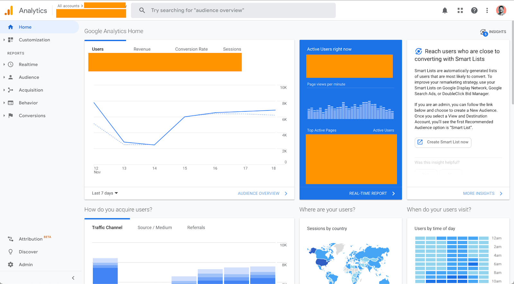Open the Last 7 days date range dropdown

(x=105, y=193)
